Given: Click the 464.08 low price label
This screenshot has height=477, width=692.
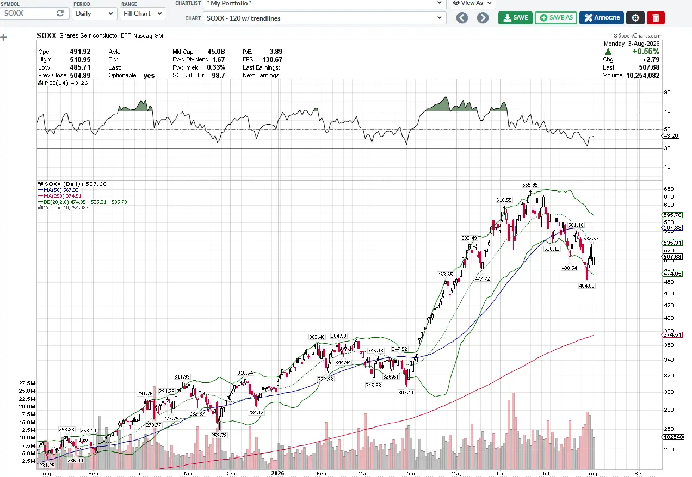Looking at the screenshot, I should pyautogui.click(x=587, y=286).
